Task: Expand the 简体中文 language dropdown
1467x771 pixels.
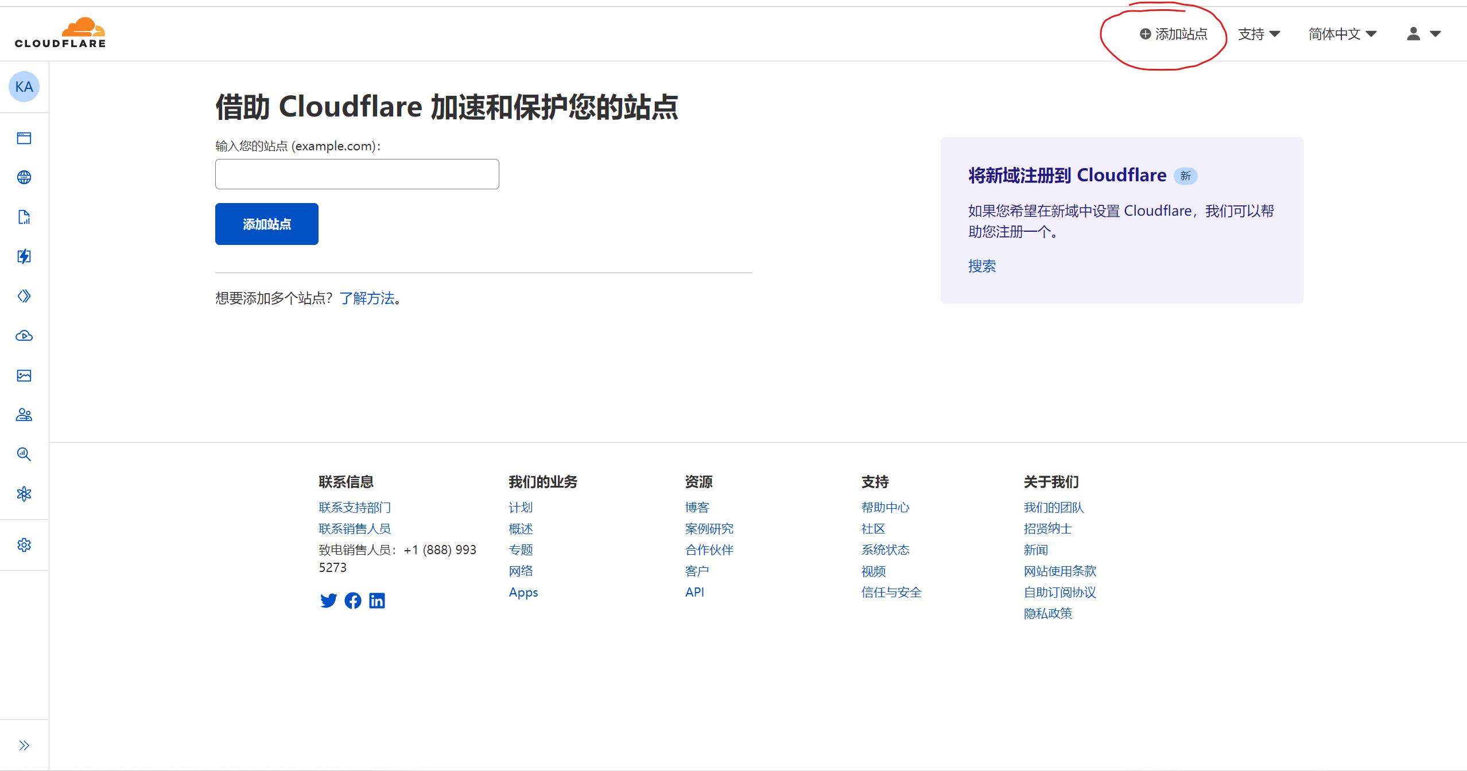Action: (1341, 34)
